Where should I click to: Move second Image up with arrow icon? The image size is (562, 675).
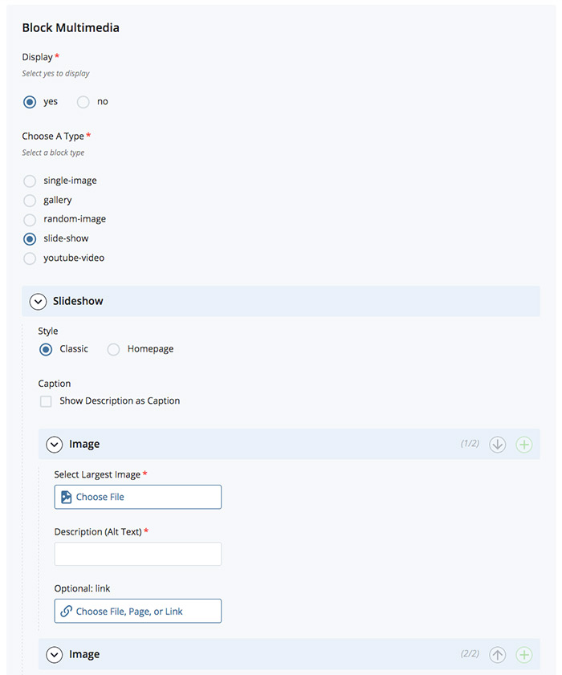pyautogui.click(x=498, y=655)
